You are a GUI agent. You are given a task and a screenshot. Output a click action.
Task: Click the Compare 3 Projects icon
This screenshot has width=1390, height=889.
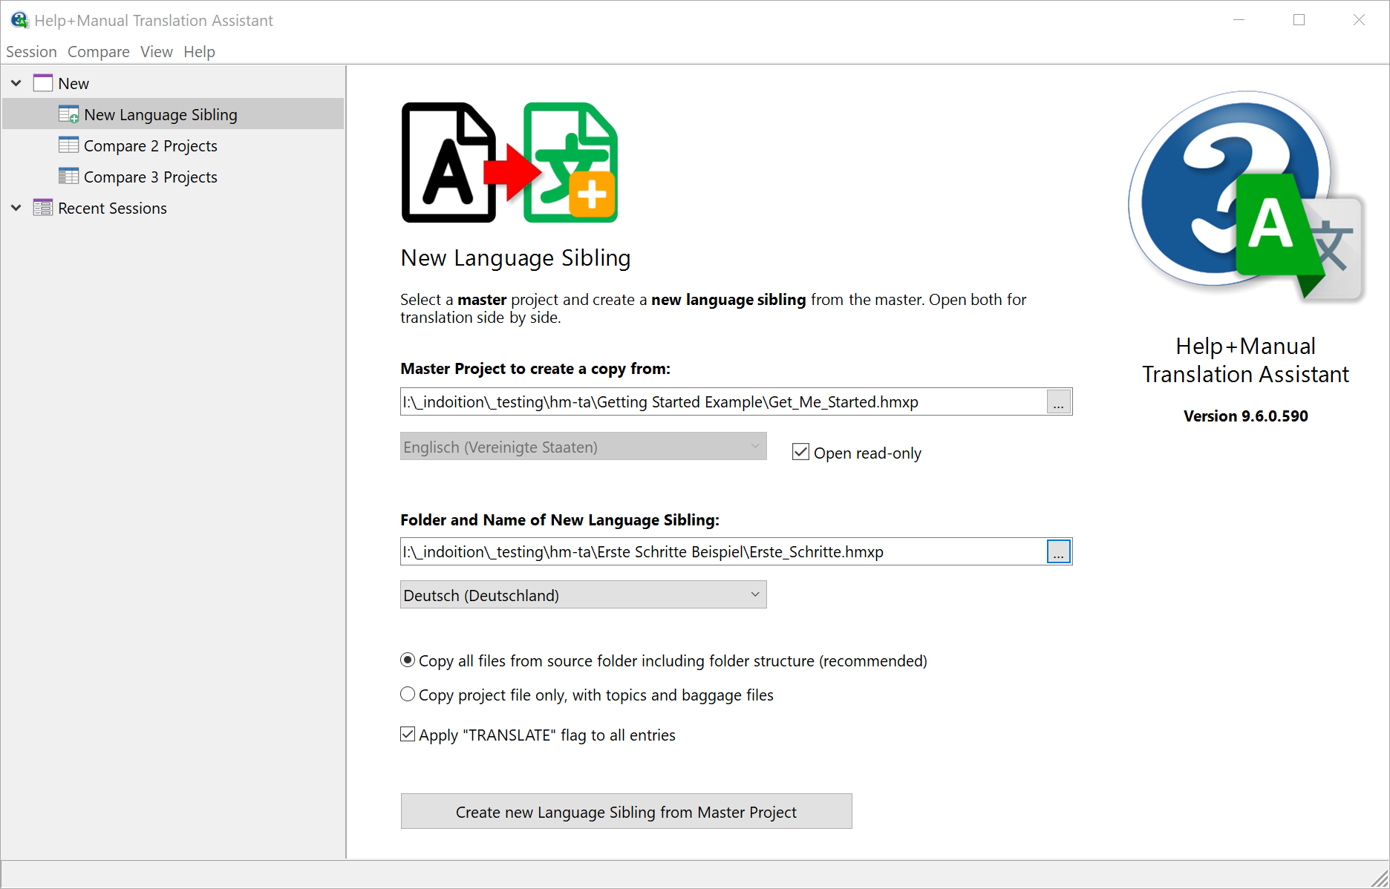coord(68,177)
